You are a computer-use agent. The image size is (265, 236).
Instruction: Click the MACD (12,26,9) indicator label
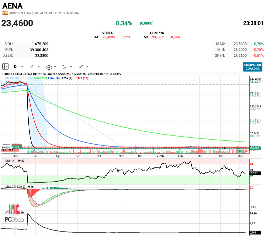15,187
